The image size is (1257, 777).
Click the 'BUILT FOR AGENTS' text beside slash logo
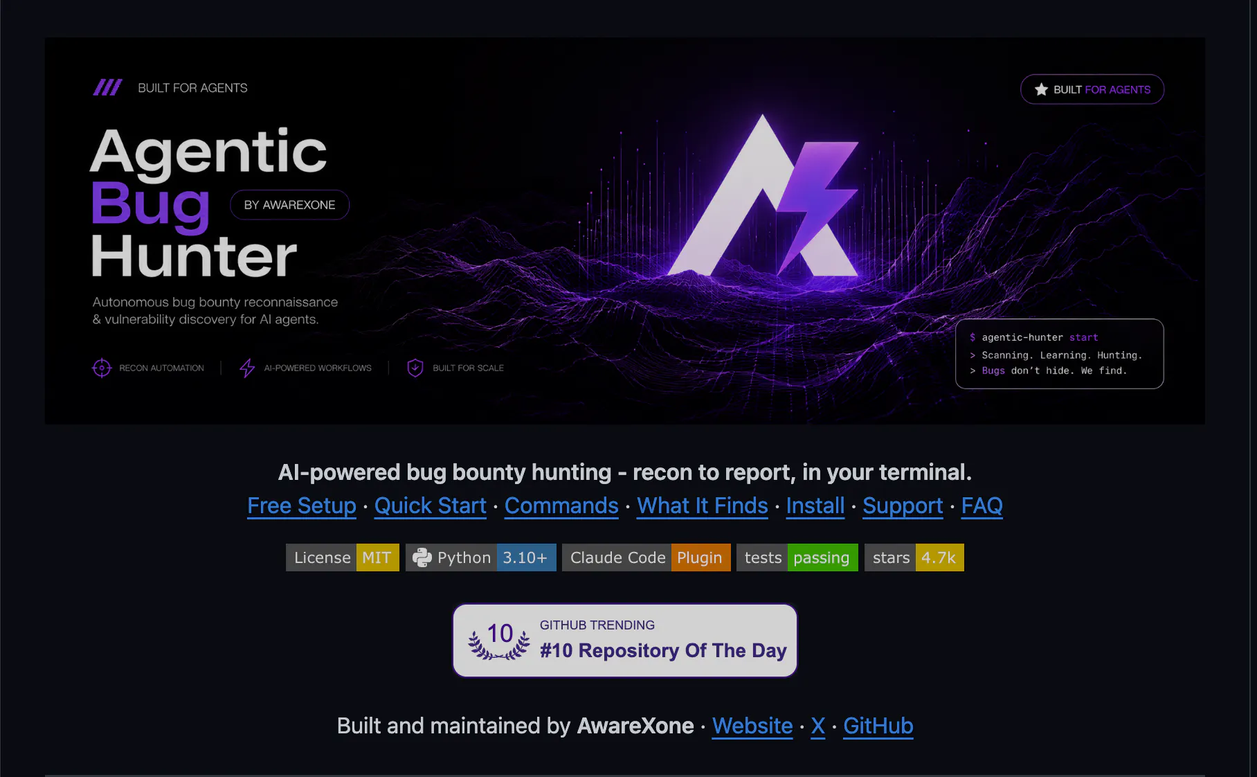tap(192, 88)
